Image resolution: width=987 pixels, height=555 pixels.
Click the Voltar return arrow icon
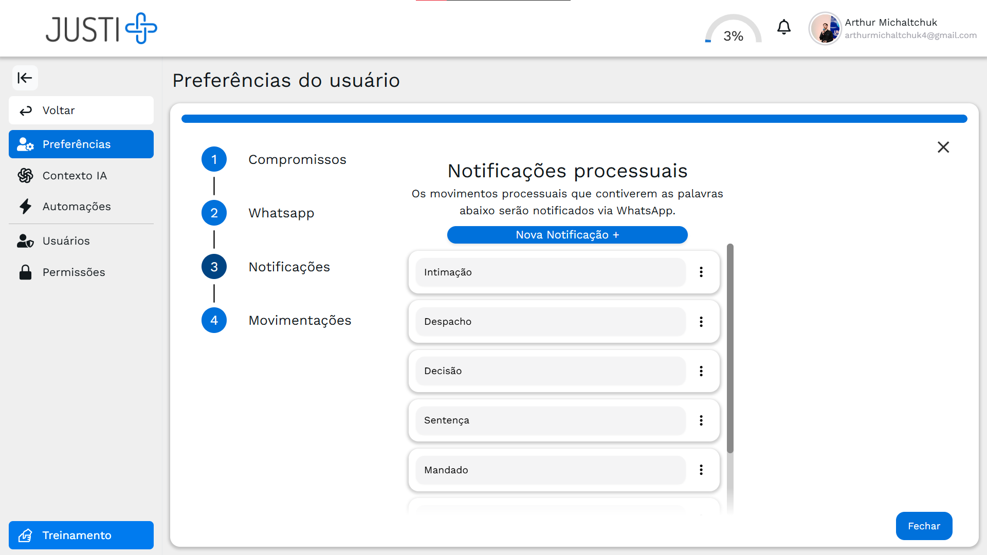pyautogui.click(x=25, y=110)
